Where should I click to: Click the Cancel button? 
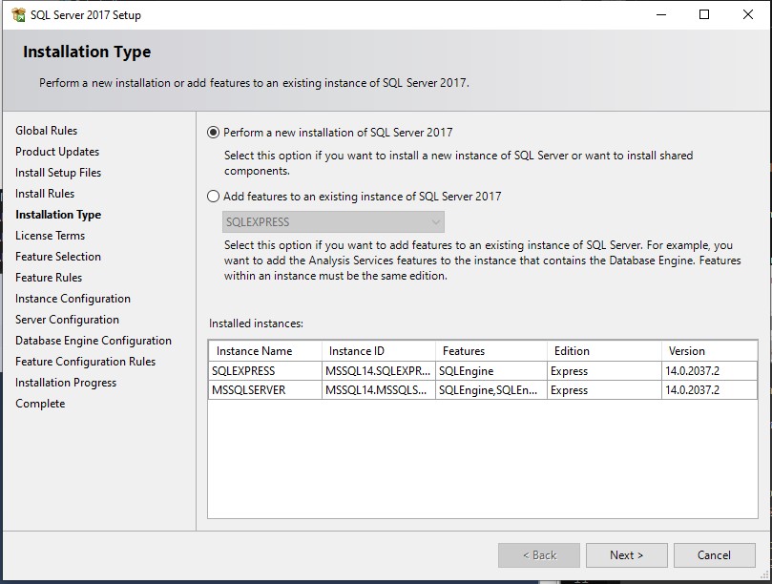(x=714, y=555)
